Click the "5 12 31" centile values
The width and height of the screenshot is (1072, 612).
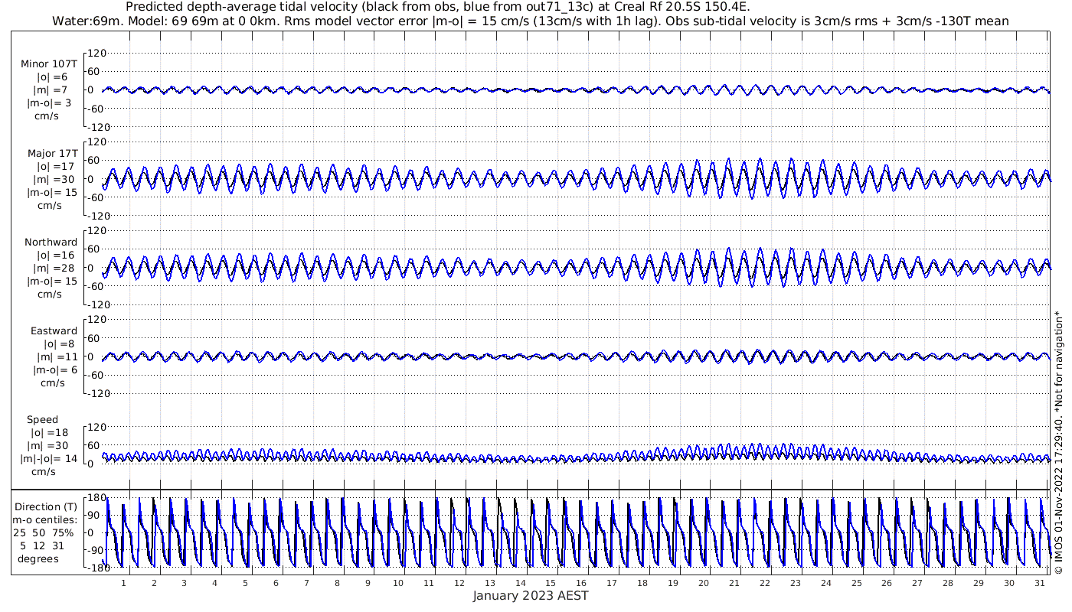point(43,546)
